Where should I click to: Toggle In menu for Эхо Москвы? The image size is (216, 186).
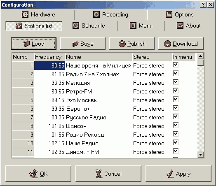[x=176, y=100]
